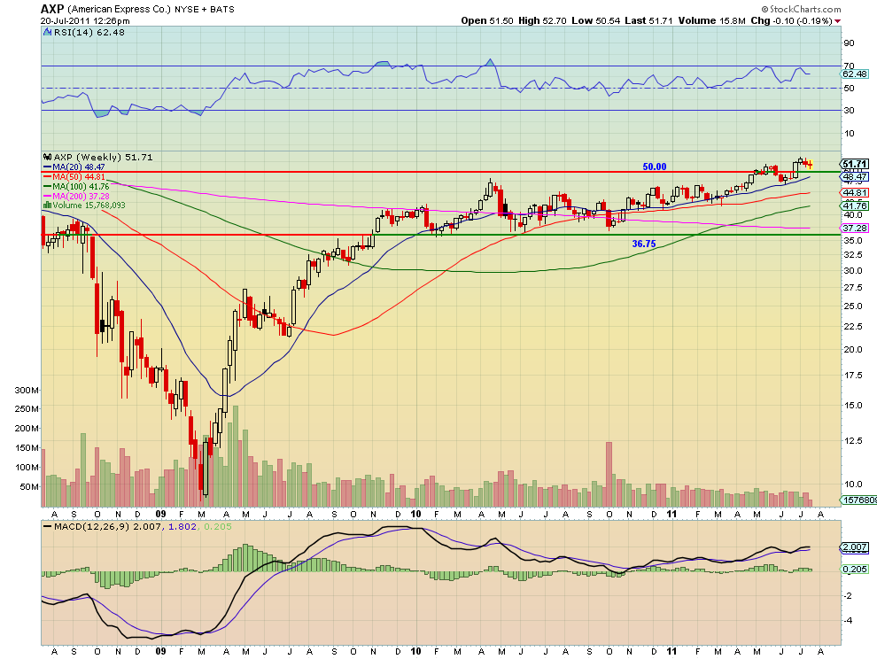Click the "Chg -0.10 (-0.19%)" change value
This screenshot has height=659, width=877.
tap(791, 20)
